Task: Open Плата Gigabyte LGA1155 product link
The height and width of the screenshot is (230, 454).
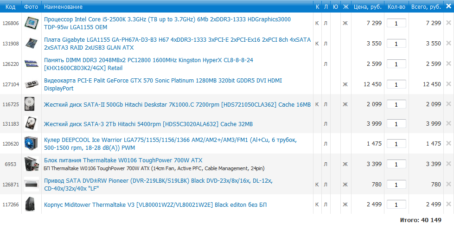Action: tap(177, 44)
